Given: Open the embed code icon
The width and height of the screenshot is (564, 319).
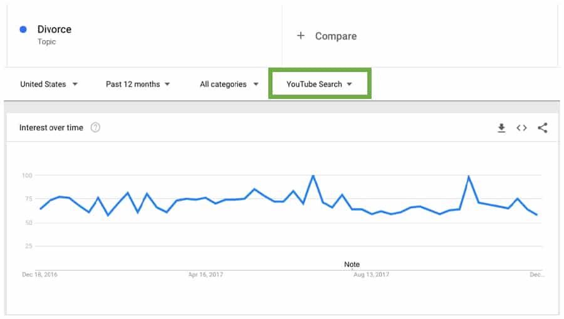Looking at the screenshot, I should coord(521,128).
